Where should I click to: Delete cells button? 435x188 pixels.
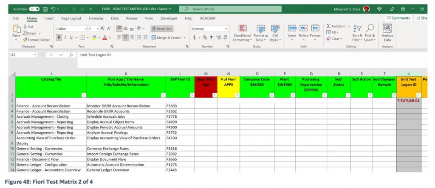point(303,32)
